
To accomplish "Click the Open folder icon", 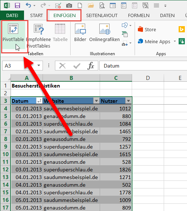I will (x=91, y=6).
